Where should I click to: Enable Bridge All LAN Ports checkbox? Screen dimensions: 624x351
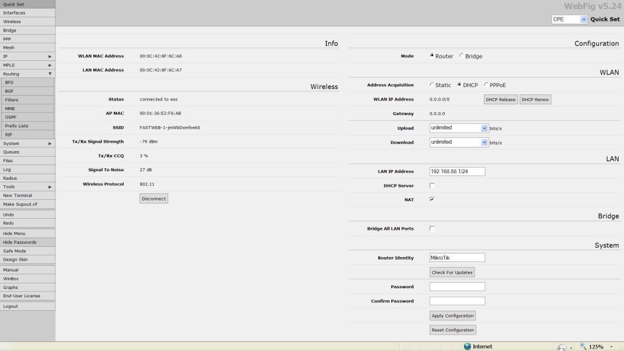click(432, 229)
